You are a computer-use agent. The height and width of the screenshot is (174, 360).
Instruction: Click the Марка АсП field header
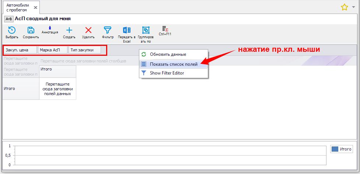click(52, 50)
